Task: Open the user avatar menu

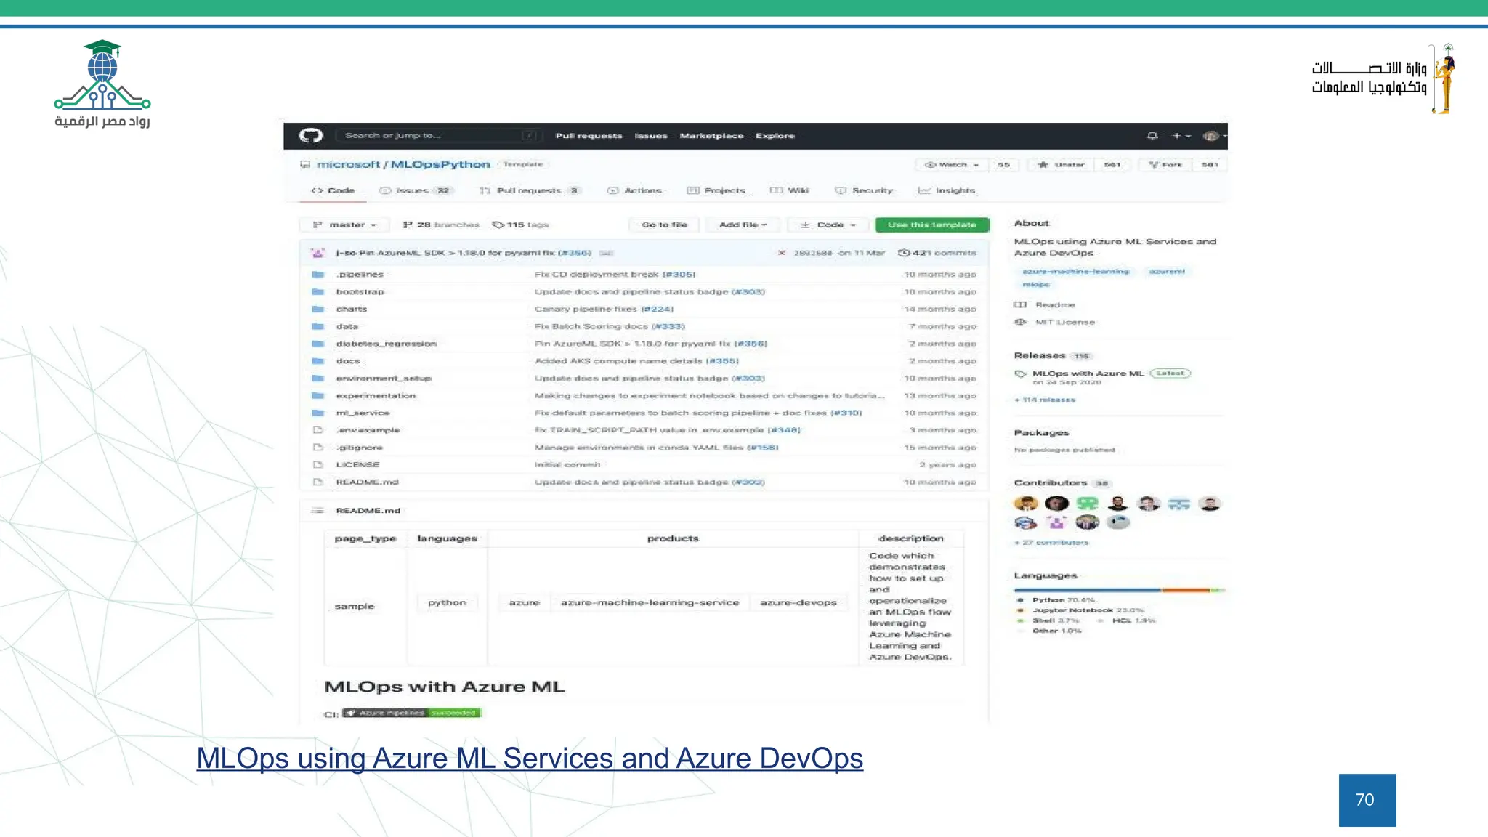Action: 1213,136
